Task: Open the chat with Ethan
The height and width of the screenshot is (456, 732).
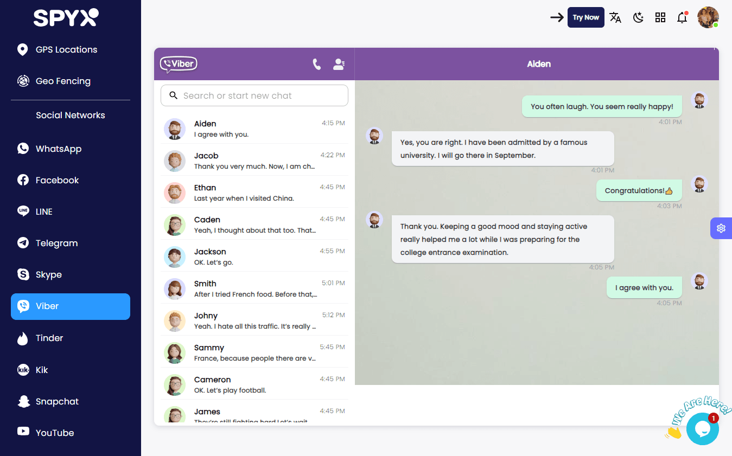Action: coord(254,192)
